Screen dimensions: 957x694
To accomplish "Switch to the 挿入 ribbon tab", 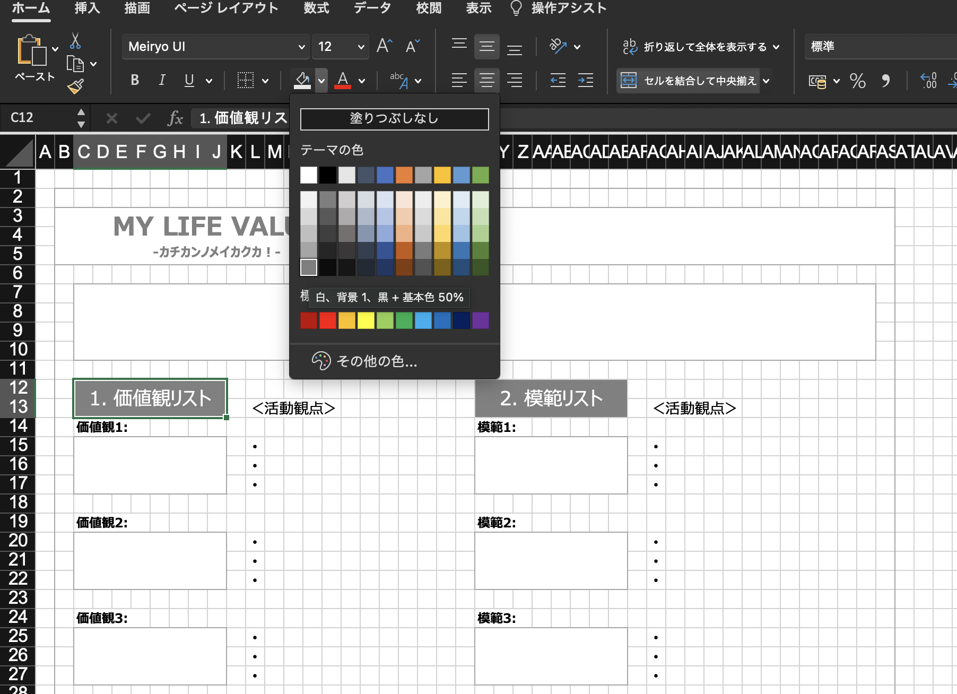I will coord(87,8).
